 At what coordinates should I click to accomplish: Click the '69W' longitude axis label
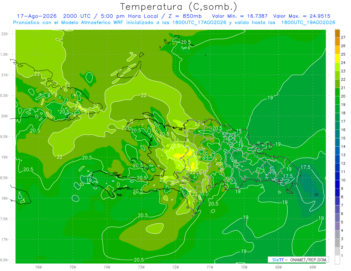tap(278, 267)
